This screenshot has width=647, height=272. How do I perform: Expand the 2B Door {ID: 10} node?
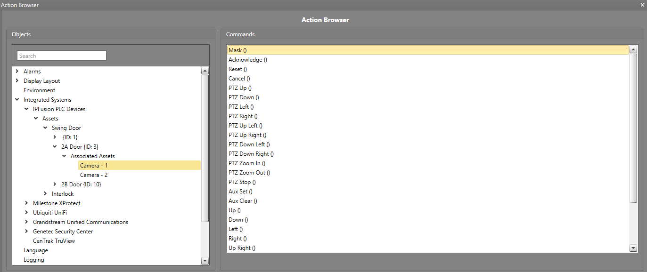(x=55, y=184)
